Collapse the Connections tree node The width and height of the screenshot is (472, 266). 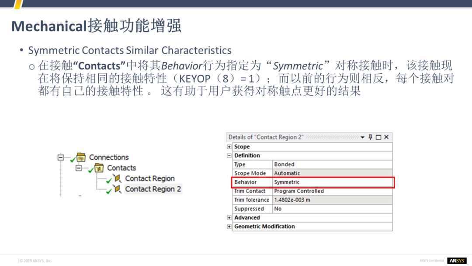point(61,157)
